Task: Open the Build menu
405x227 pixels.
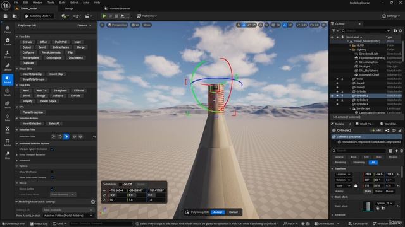Action: (x=62, y=3)
